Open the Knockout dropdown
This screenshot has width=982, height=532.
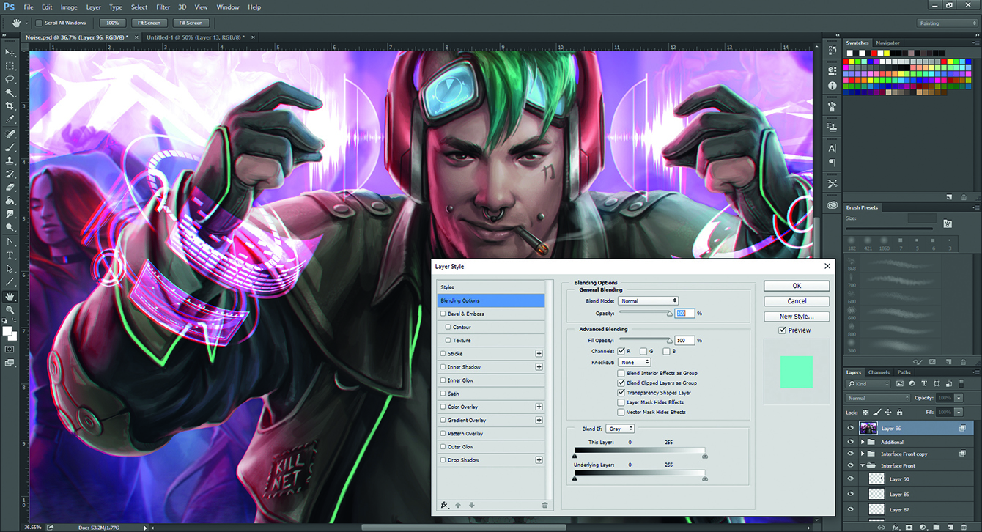(x=634, y=362)
